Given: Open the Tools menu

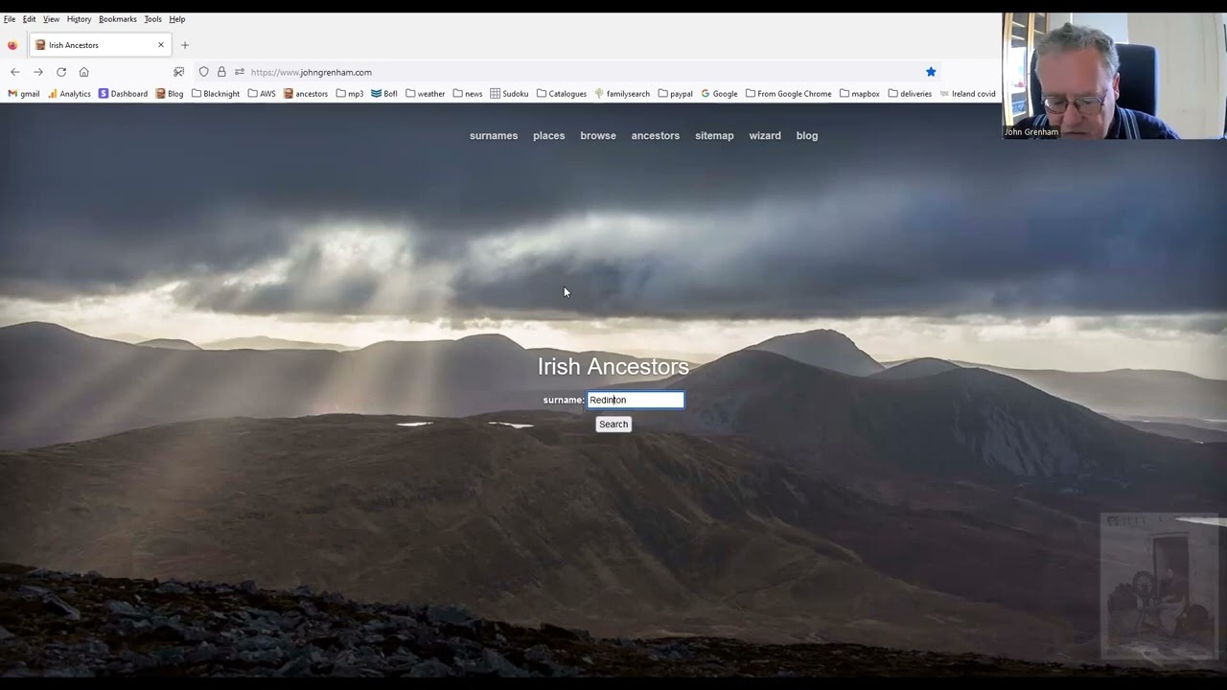Looking at the screenshot, I should click(x=152, y=19).
